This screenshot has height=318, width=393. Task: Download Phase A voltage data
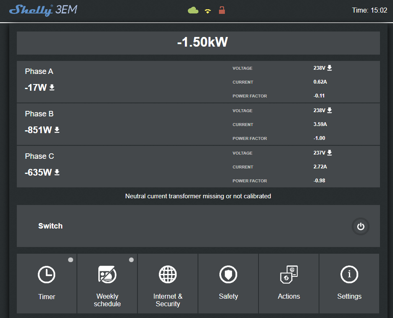click(330, 68)
